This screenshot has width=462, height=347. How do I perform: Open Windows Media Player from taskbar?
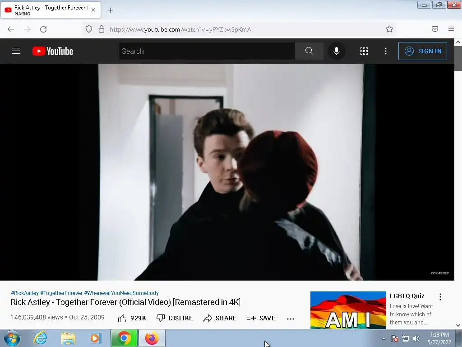click(x=95, y=338)
